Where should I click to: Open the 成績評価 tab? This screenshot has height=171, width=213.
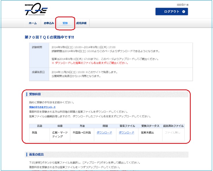point(81,23)
